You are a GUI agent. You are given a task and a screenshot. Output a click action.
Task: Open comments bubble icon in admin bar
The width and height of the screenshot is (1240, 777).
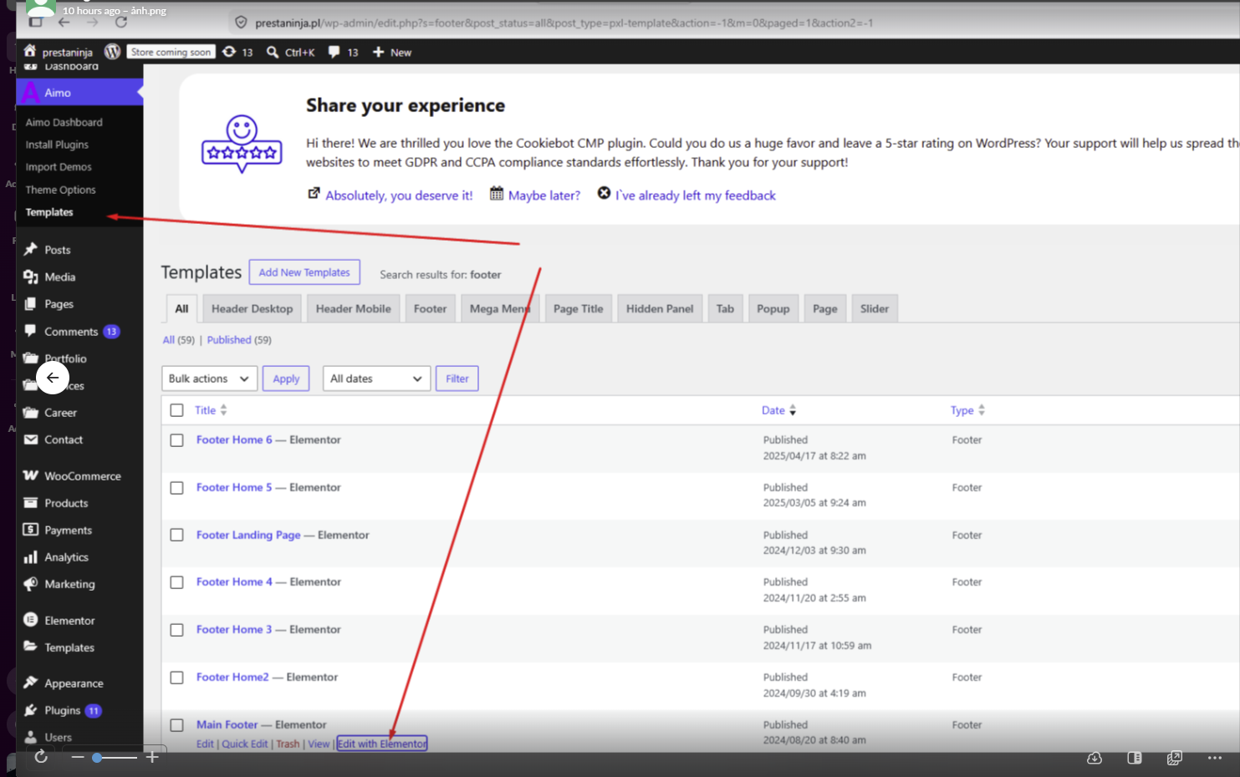click(x=334, y=52)
